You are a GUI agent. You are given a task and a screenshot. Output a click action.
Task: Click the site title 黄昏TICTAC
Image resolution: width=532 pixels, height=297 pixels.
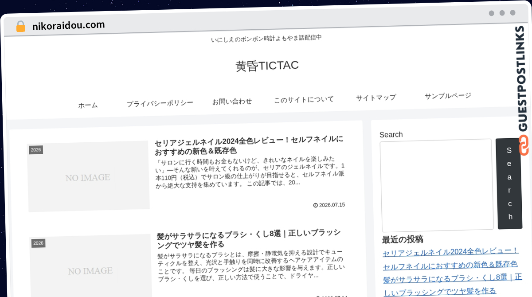coord(267,66)
